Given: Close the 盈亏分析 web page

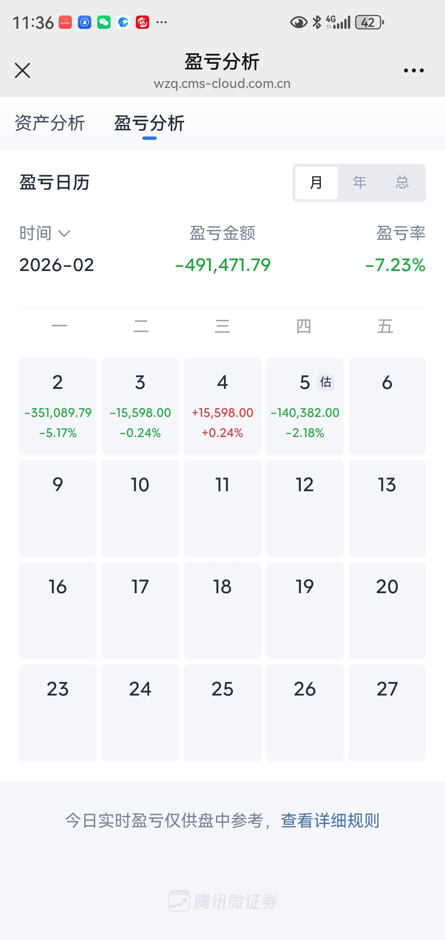Looking at the screenshot, I should click(x=23, y=70).
